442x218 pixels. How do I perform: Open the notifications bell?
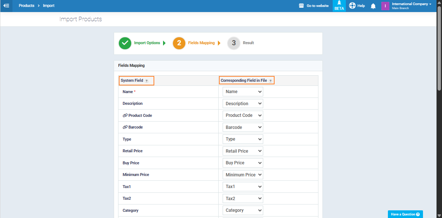tap(373, 6)
